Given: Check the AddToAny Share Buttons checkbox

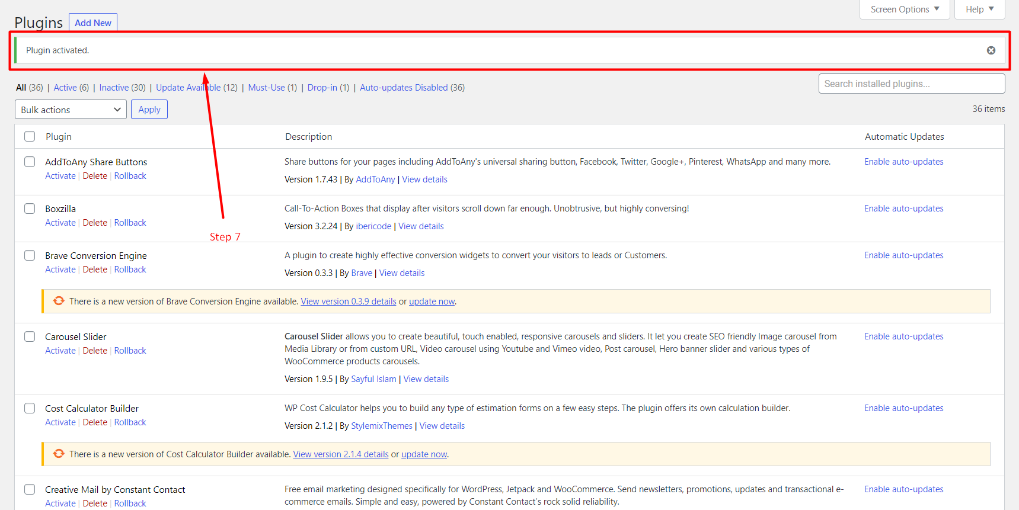Looking at the screenshot, I should coord(30,162).
